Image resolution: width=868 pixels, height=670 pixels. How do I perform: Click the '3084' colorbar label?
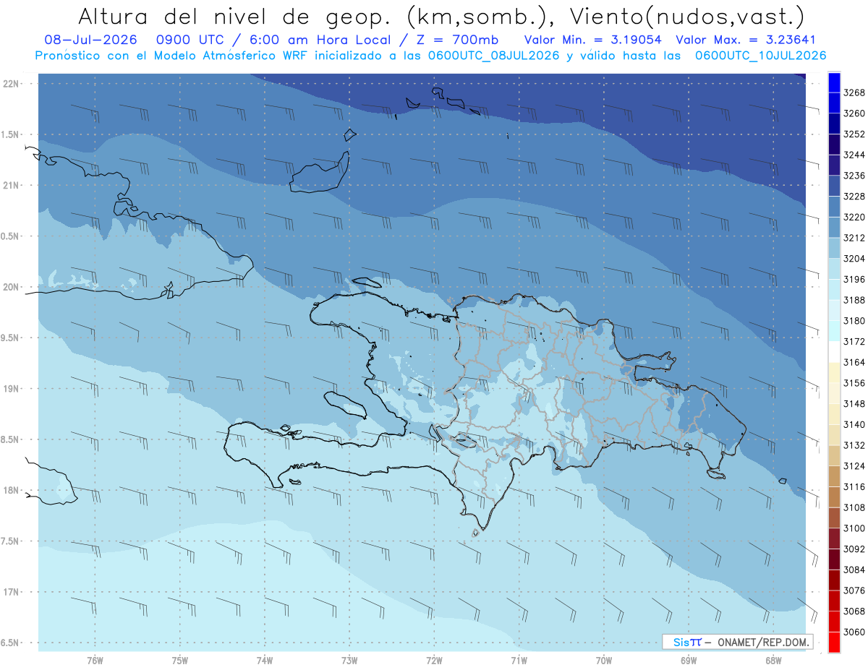[x=854, y=570]
